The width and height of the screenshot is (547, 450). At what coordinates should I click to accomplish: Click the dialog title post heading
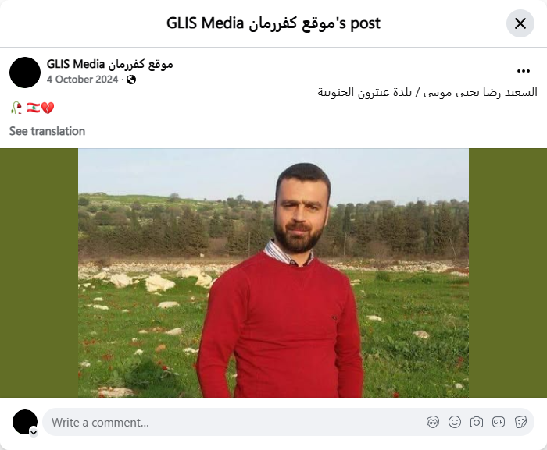point(273,23)
